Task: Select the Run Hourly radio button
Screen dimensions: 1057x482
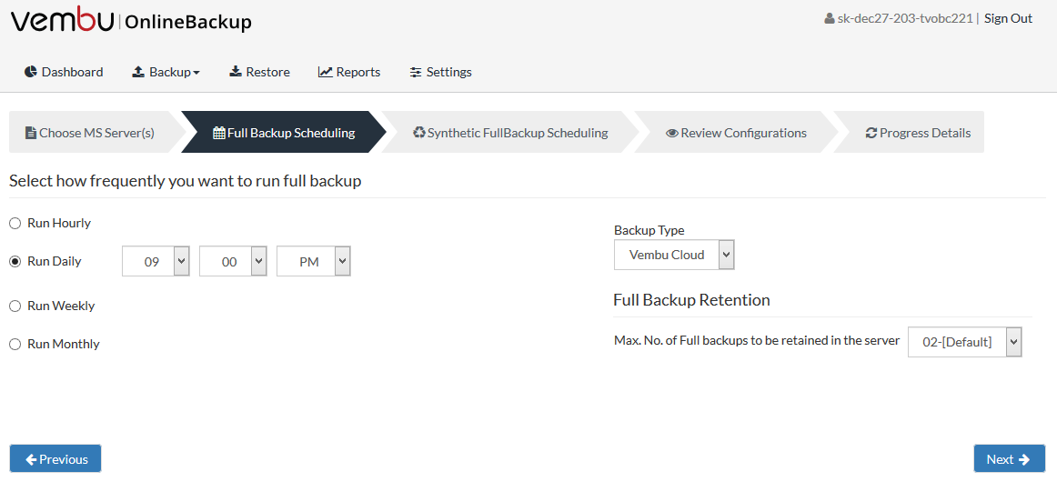Action: coord(15,223)
